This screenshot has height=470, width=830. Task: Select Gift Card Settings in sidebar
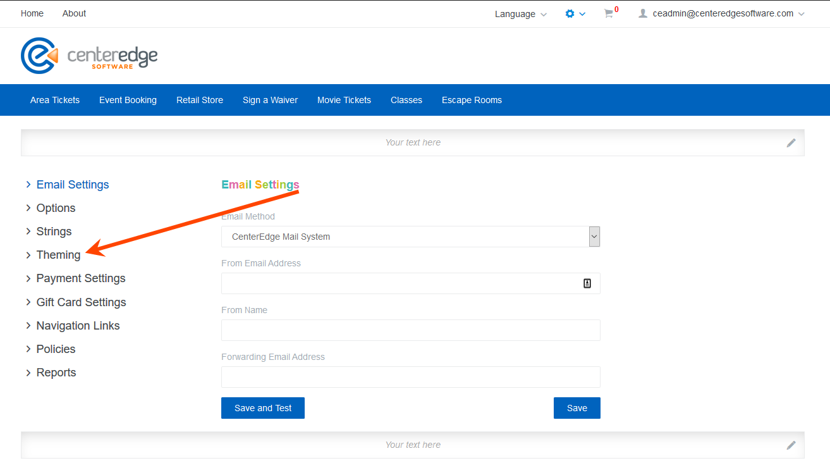click(x=81, y=302)
